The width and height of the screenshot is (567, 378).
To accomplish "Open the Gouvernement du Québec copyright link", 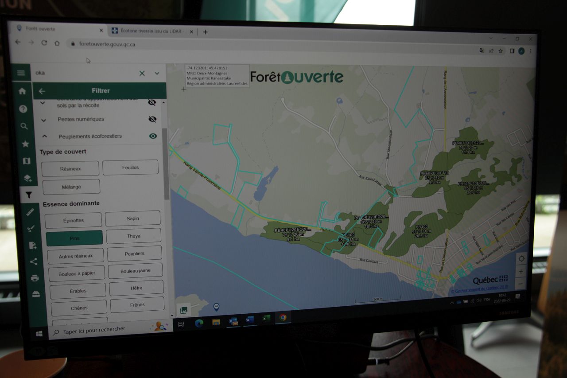I will (479, 289).
